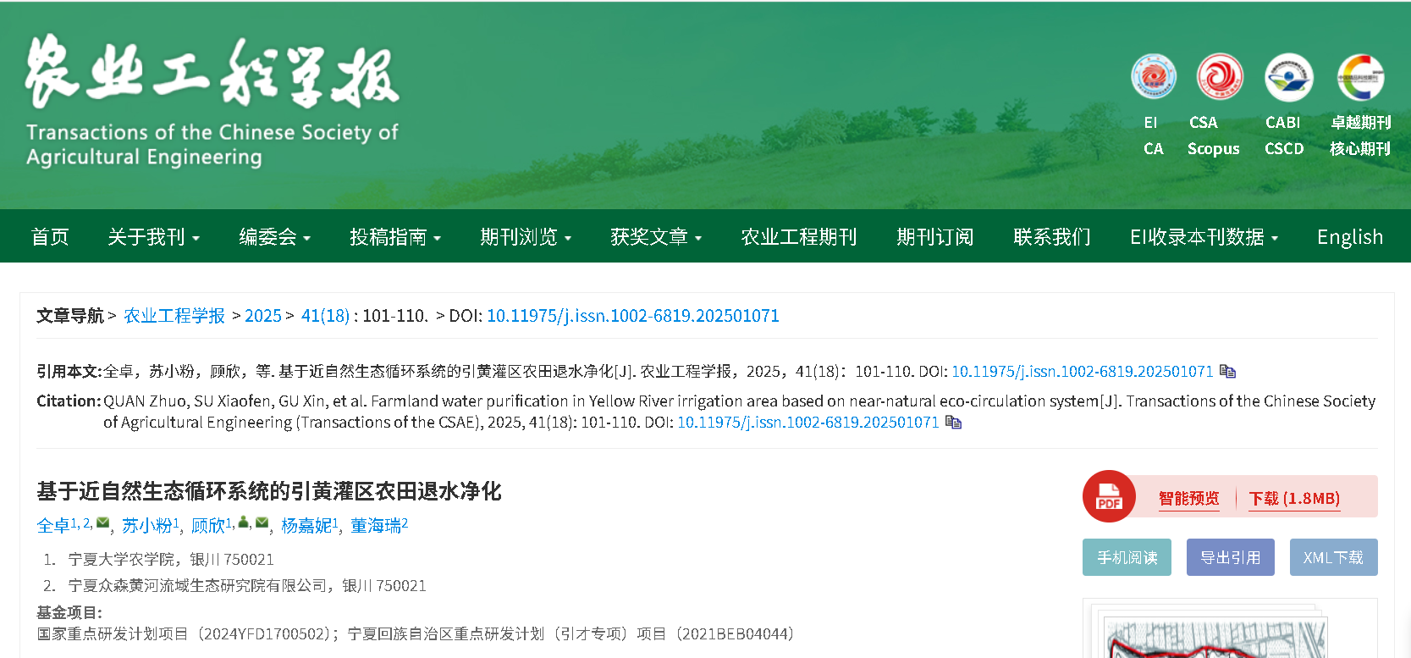Open the article figure thumbnail

point(1215,637)
